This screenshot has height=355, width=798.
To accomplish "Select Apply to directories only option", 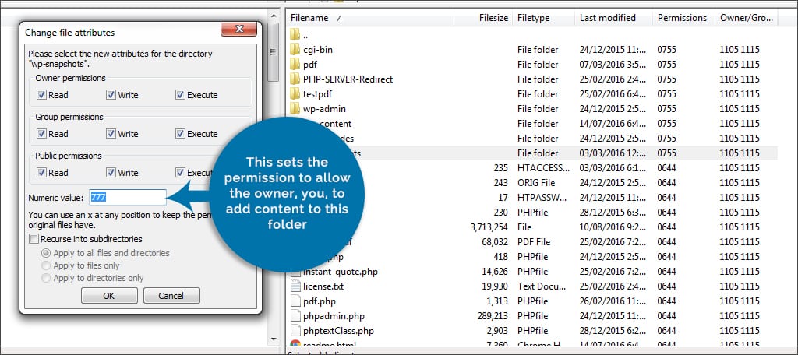I will [x=46, y=278].
